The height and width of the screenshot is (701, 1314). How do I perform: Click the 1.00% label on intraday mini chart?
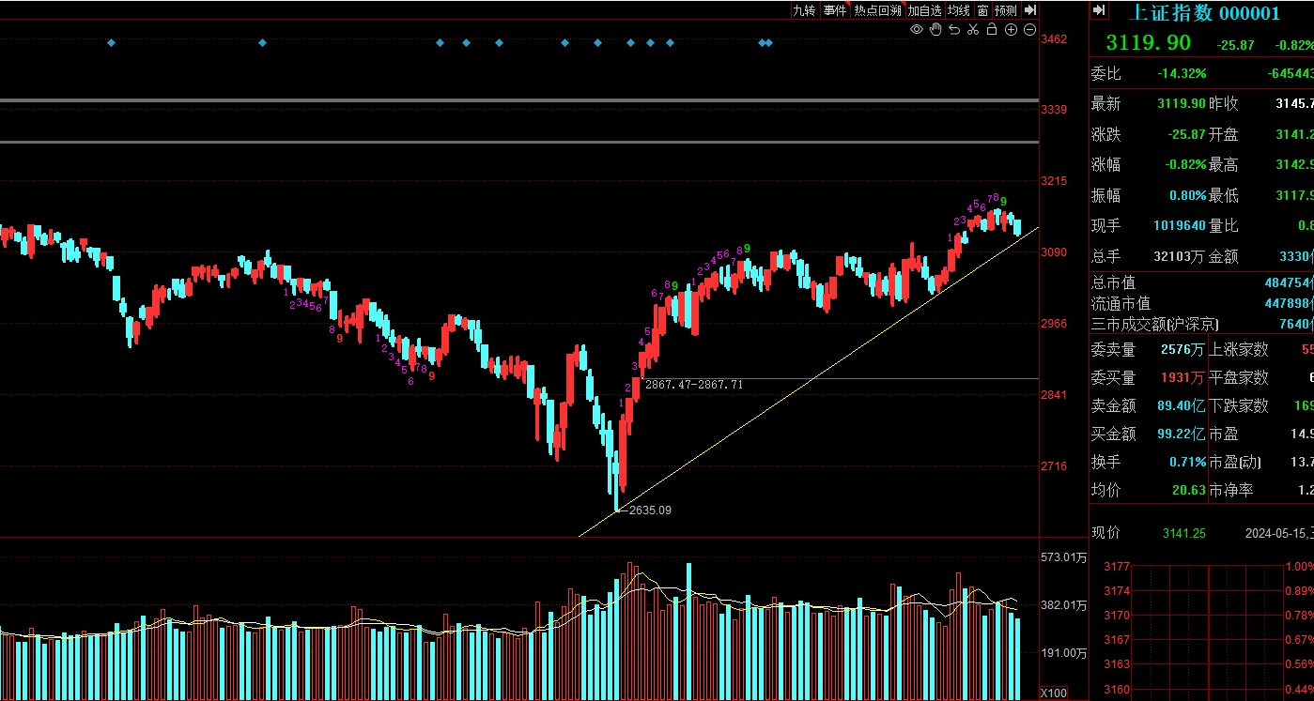point(1299,567)
